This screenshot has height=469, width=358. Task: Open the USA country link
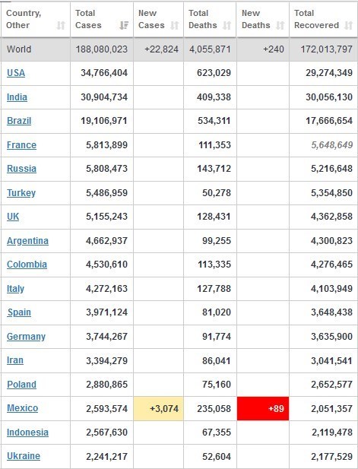click(x=16, y=73)
